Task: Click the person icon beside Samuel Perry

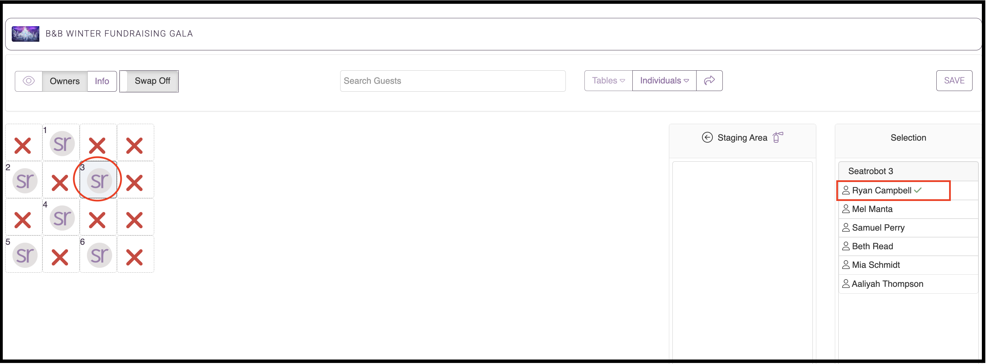Action: (846, 228)
